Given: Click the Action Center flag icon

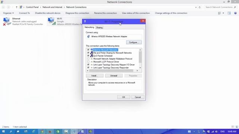Looking at the screenshot, I should click(x=204, y=131).
